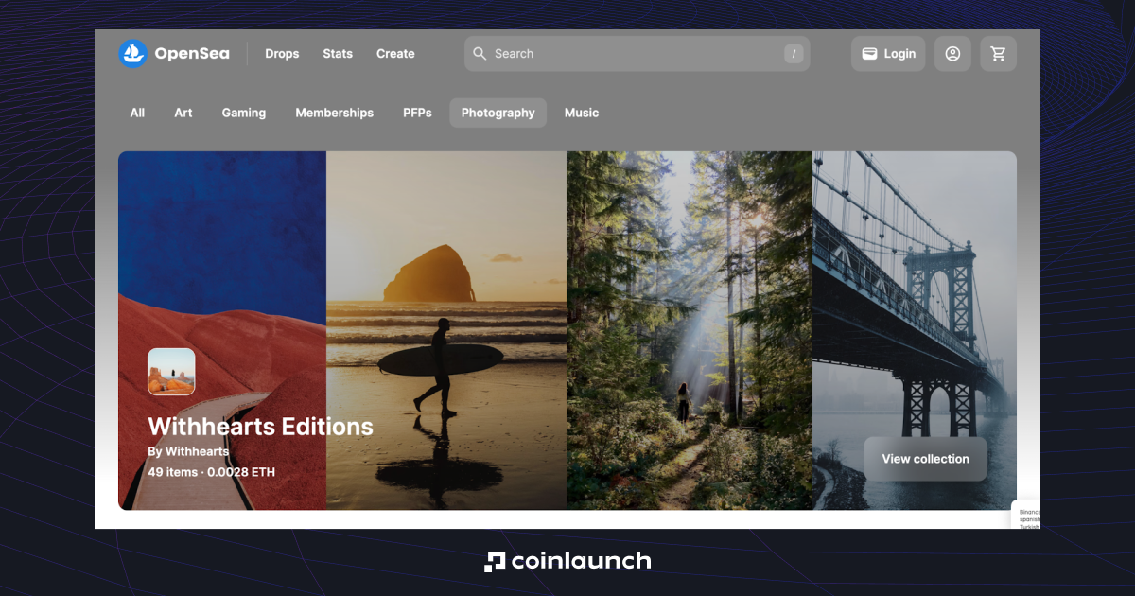Select the All category tab
The height and width of the screenshot is (596, 1135).
coord(137,113)
